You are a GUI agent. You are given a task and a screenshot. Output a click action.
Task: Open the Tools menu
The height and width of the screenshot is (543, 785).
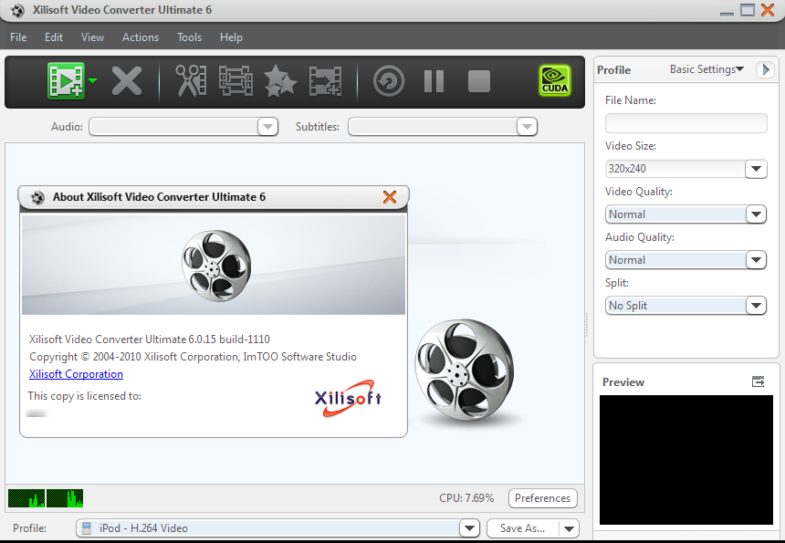[x=189, y=37]
